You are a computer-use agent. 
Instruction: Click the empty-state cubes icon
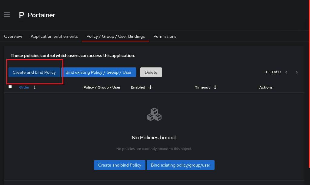154,114
